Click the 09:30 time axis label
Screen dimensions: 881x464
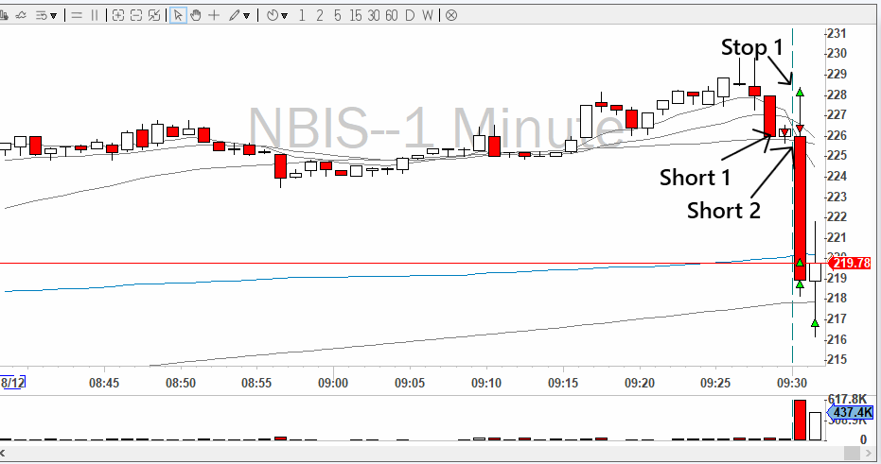792,384
